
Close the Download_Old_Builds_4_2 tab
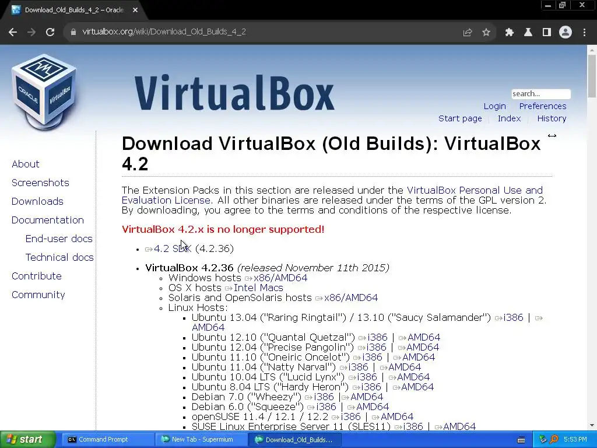tap(135, 10)
